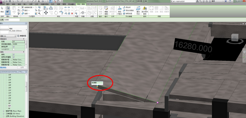Select the Trim/Extend to corner tool
This screenshot has width=246, height=118.
tap(61, 12)
